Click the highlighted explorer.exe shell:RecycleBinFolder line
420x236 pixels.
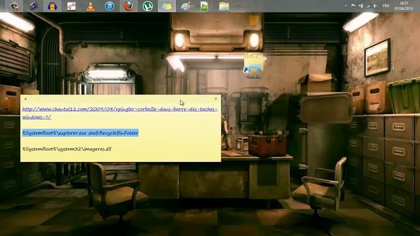tap(80, 133)
